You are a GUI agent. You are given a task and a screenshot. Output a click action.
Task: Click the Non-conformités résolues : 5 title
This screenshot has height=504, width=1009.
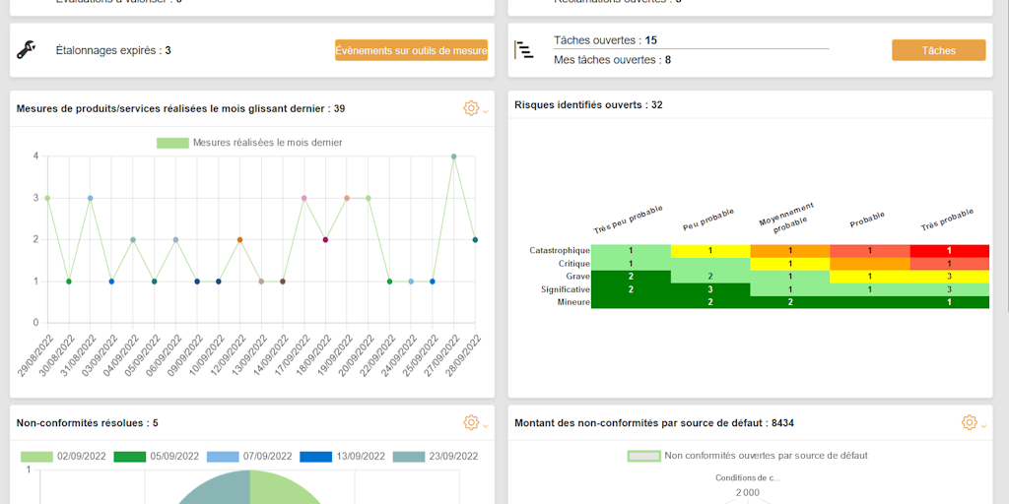click(88, 423)
